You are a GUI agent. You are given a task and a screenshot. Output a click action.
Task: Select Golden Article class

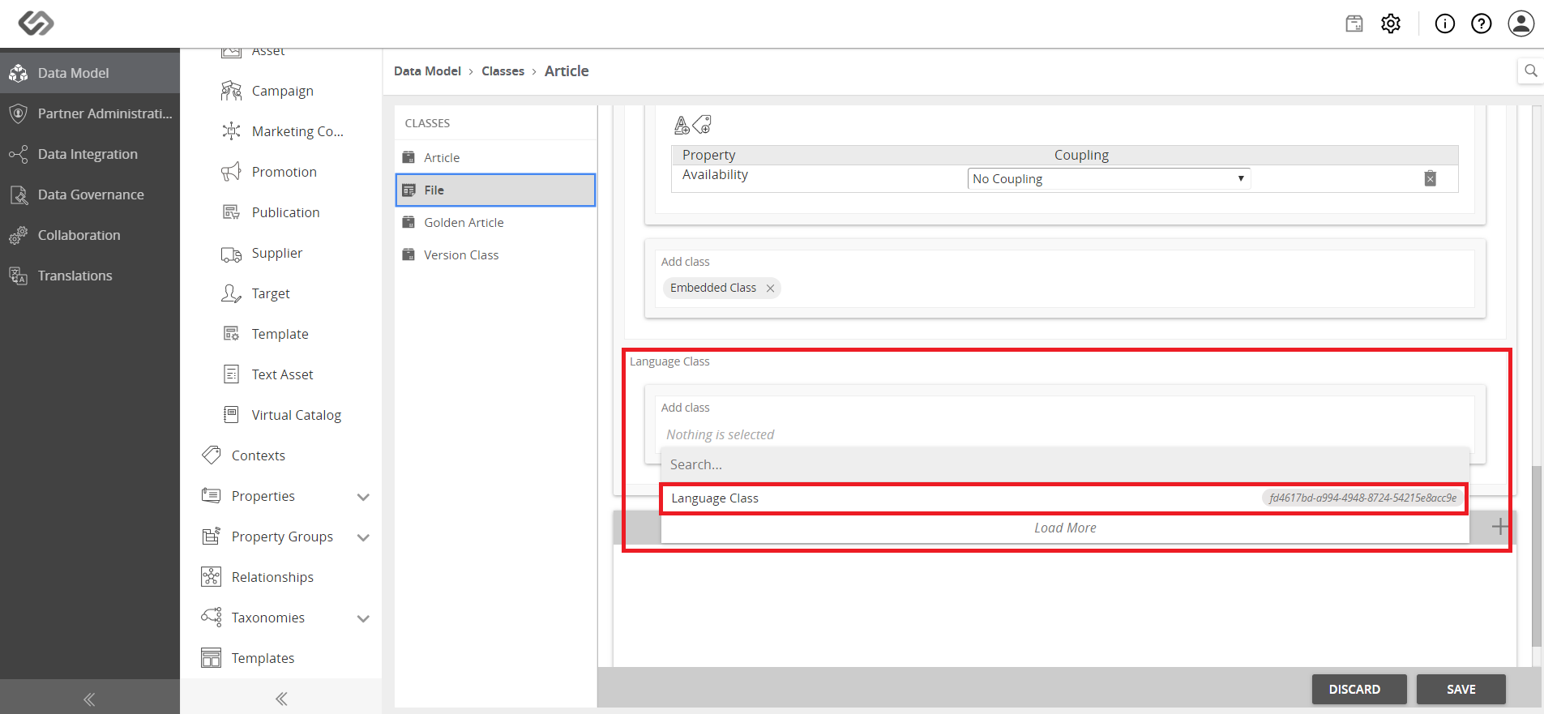pos(496,222)
